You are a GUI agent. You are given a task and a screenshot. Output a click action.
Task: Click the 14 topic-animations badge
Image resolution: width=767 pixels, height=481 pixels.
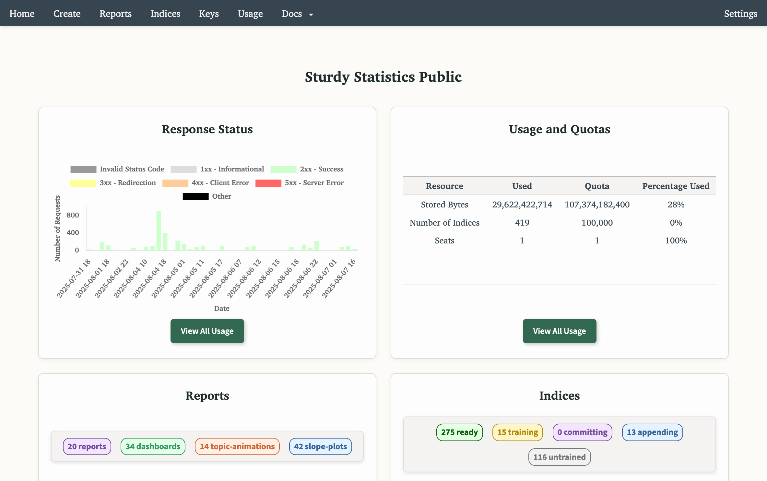237,446
